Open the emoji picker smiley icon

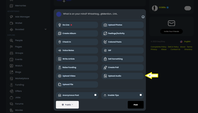143,17
